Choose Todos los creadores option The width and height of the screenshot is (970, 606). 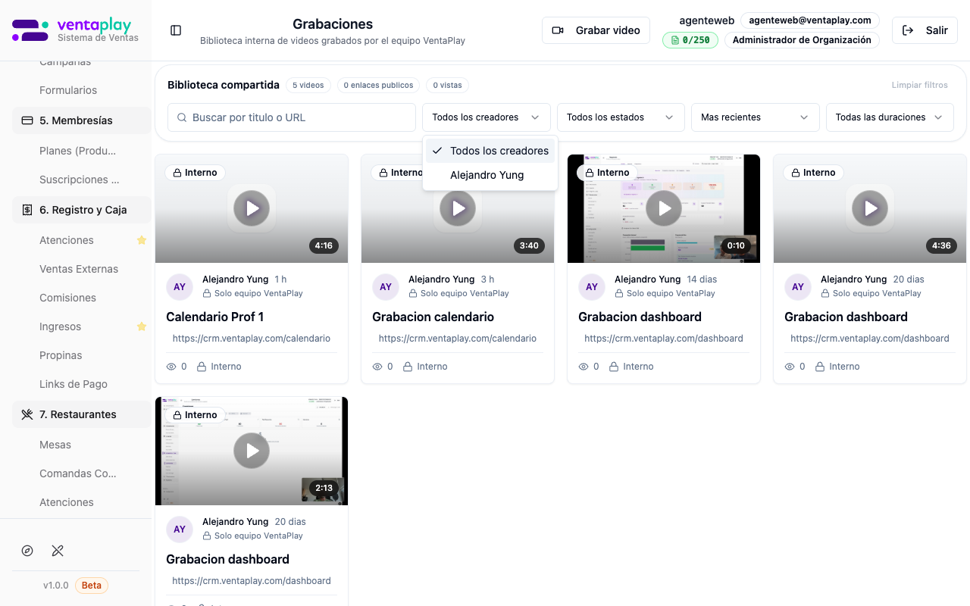tap(499, 151)
